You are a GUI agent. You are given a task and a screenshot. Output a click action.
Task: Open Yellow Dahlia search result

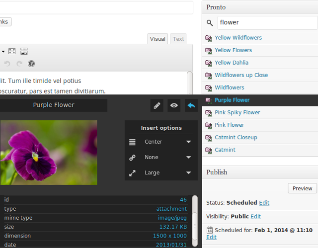[232, 63]
